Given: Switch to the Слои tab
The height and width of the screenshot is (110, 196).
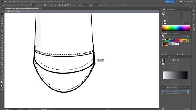Looking at the screenshot, I should point(163,88).
